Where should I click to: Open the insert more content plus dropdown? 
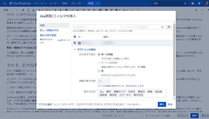point(125,10)
